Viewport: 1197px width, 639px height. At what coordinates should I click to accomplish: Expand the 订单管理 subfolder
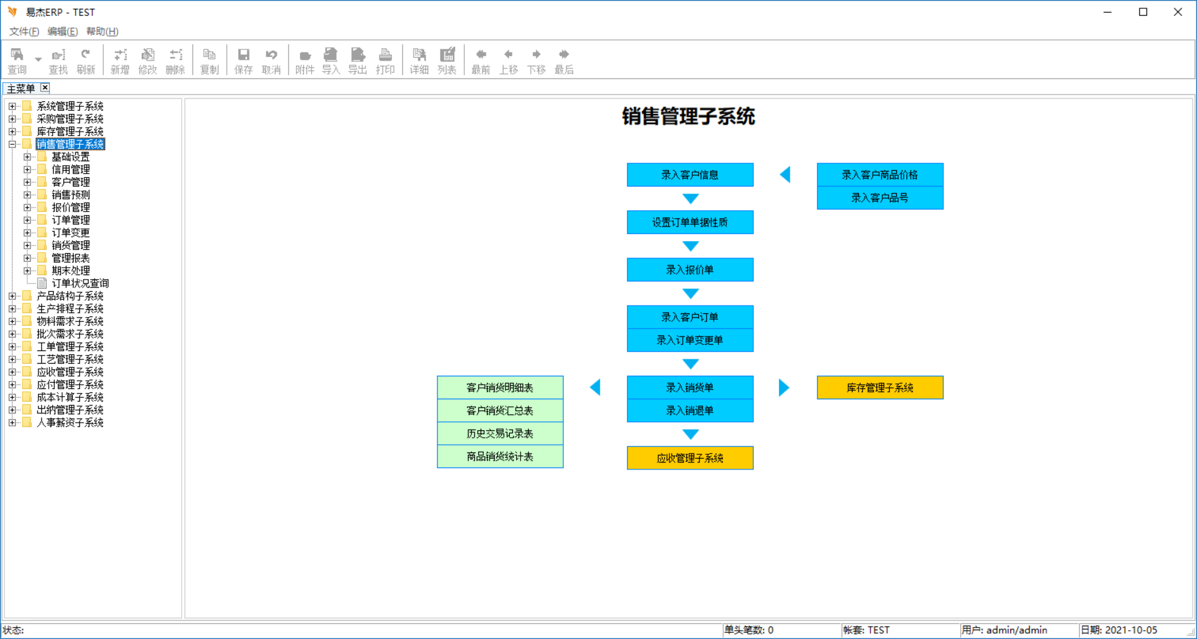(27, 220)
